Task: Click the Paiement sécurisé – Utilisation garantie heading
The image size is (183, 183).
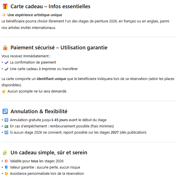Action: [x=59, y=48]
